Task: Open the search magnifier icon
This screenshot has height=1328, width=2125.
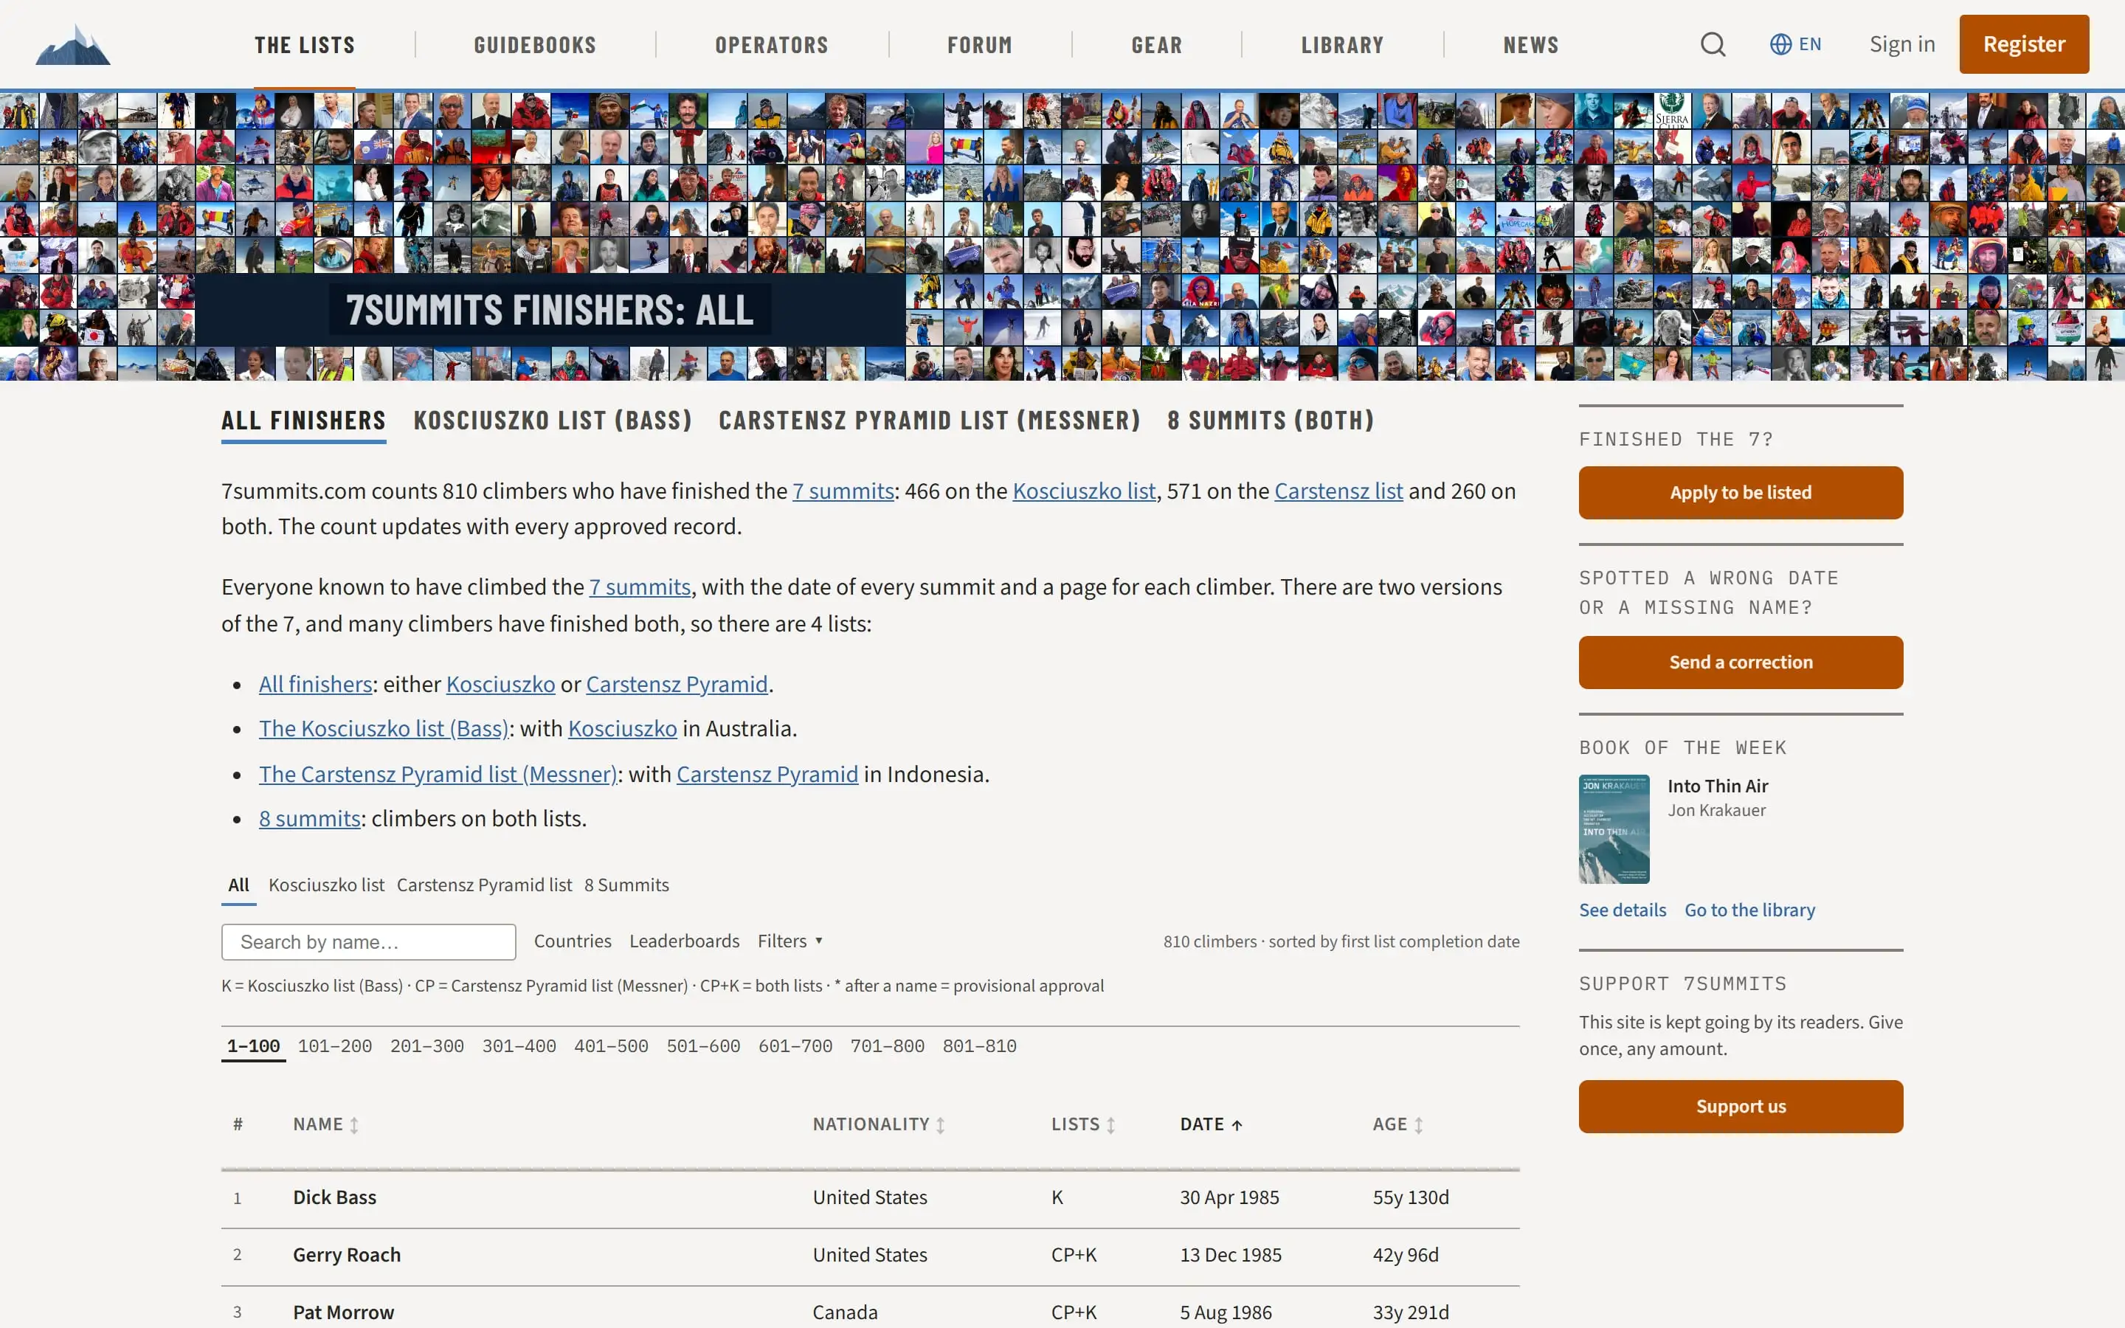Action: point(1713,44)
